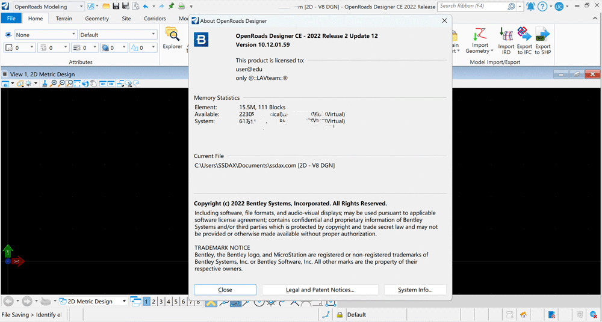The image size is (602, 322).
Task: Switch to the Terrain ribbon tab
Action: (x=64, y=18)
